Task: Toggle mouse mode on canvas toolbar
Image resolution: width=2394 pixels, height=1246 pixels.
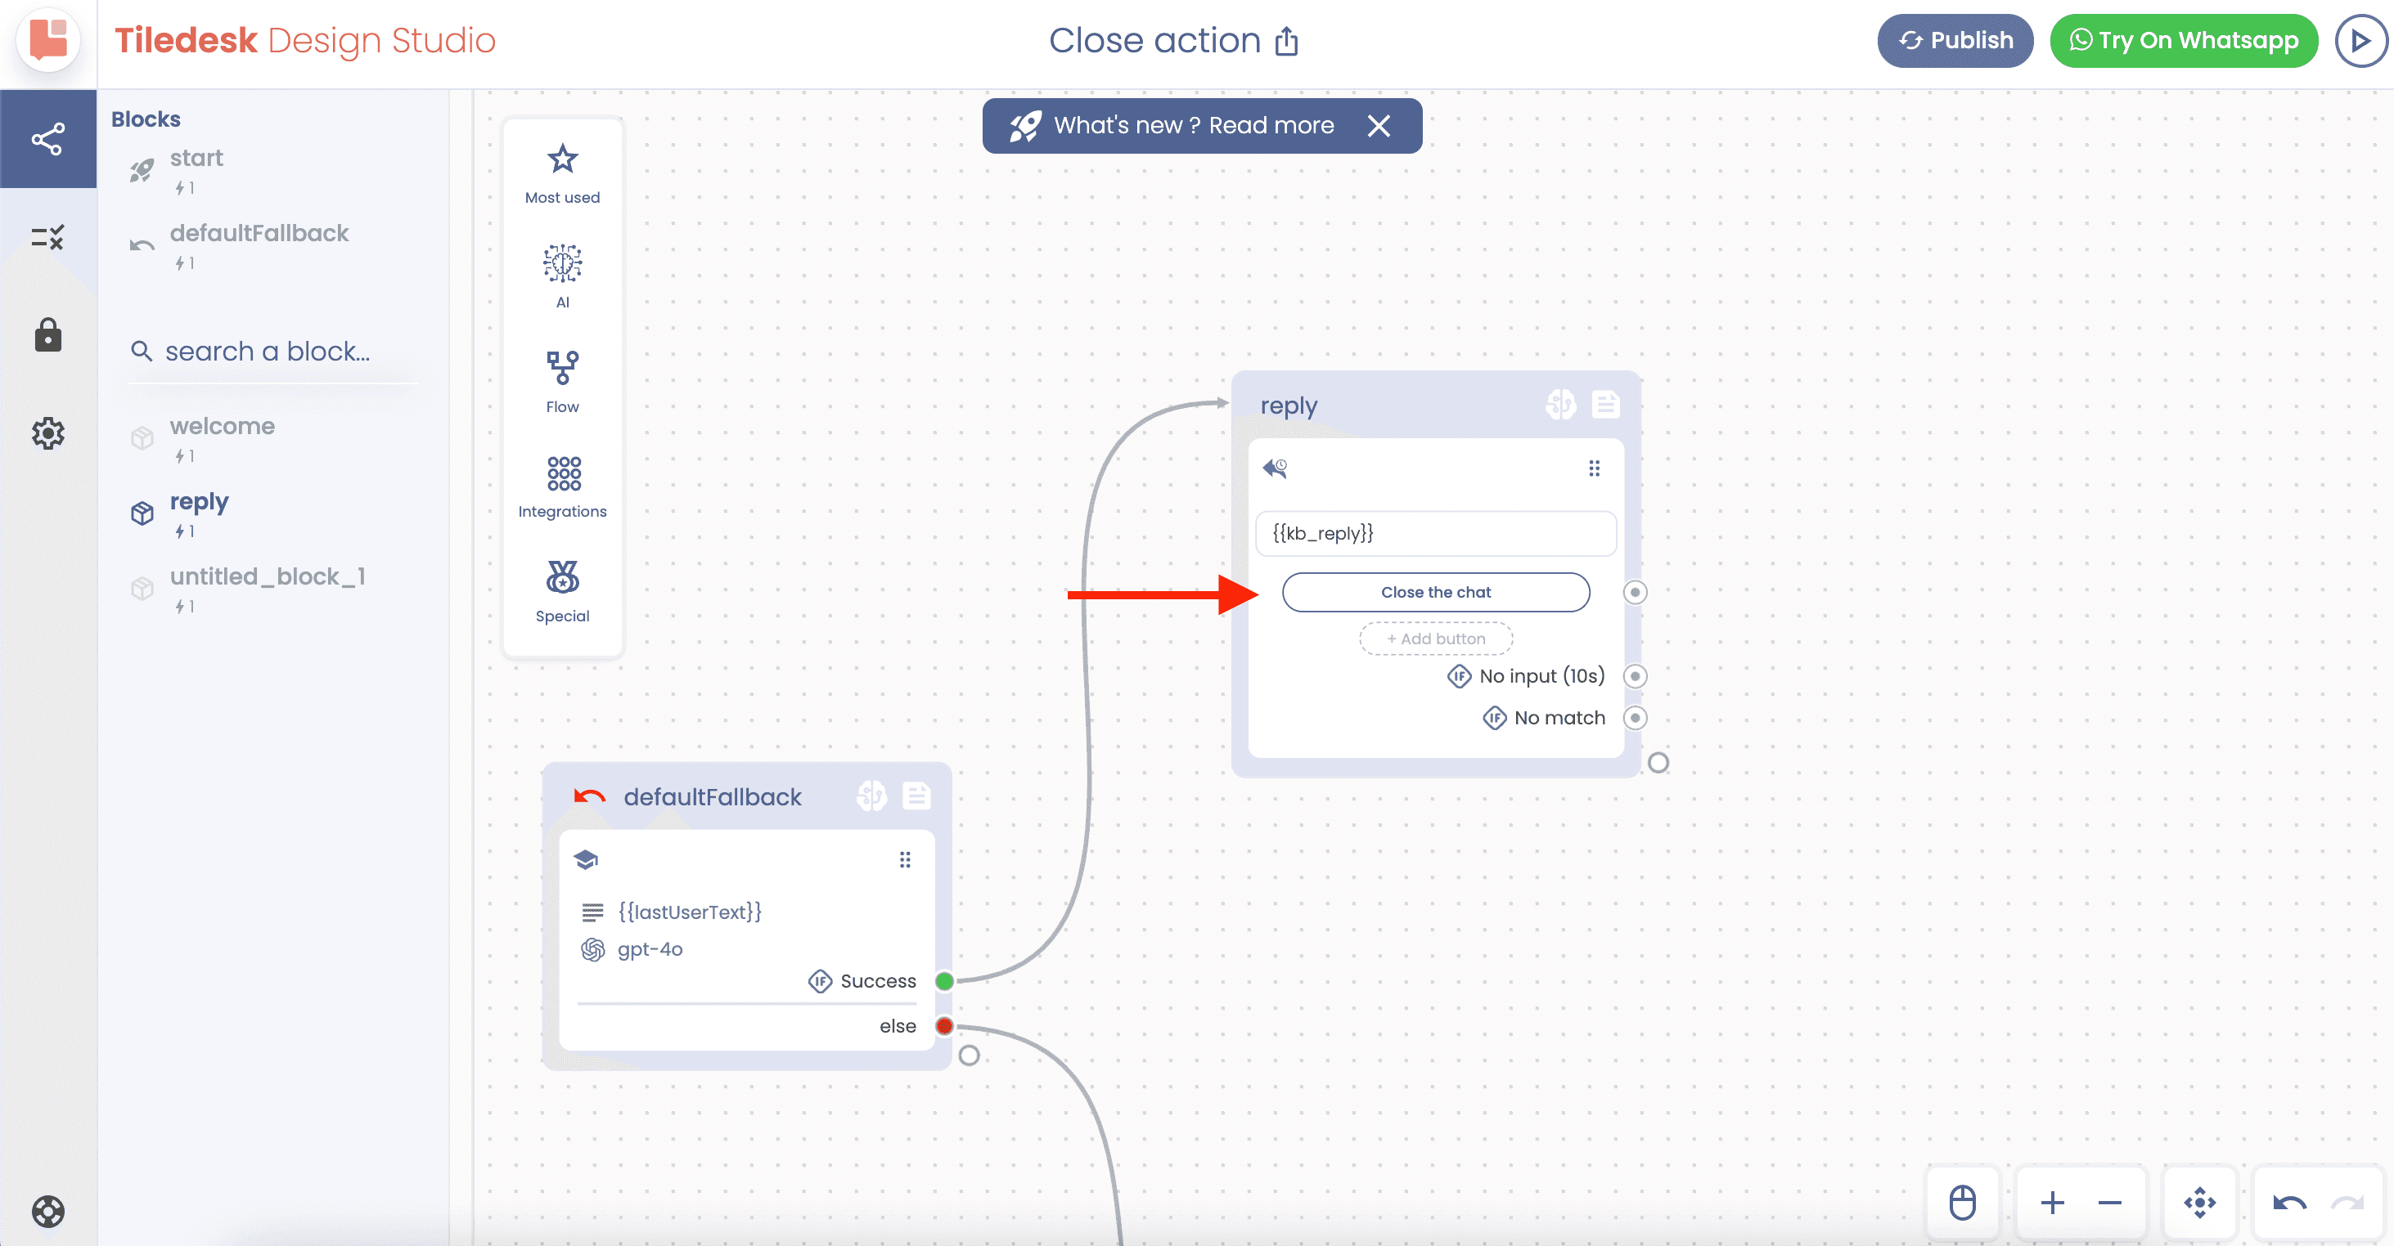Action: 1962,1203
